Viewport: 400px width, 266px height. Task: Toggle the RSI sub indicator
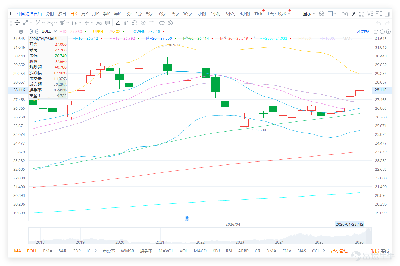[229, 251]
